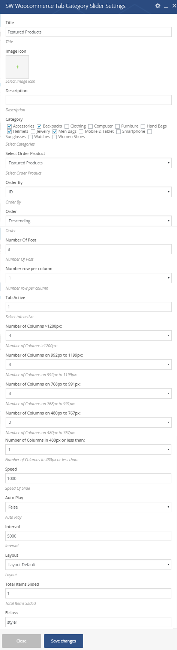This screenshot has width=177, height=650.
Task: Click the Save changes button
Action: tap(63, 641)
